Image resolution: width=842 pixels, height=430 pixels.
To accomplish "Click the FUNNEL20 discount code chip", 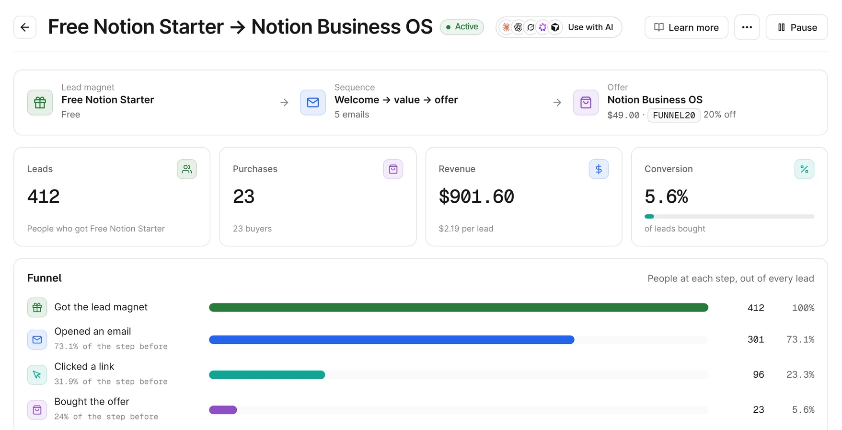I will [674, 115].
